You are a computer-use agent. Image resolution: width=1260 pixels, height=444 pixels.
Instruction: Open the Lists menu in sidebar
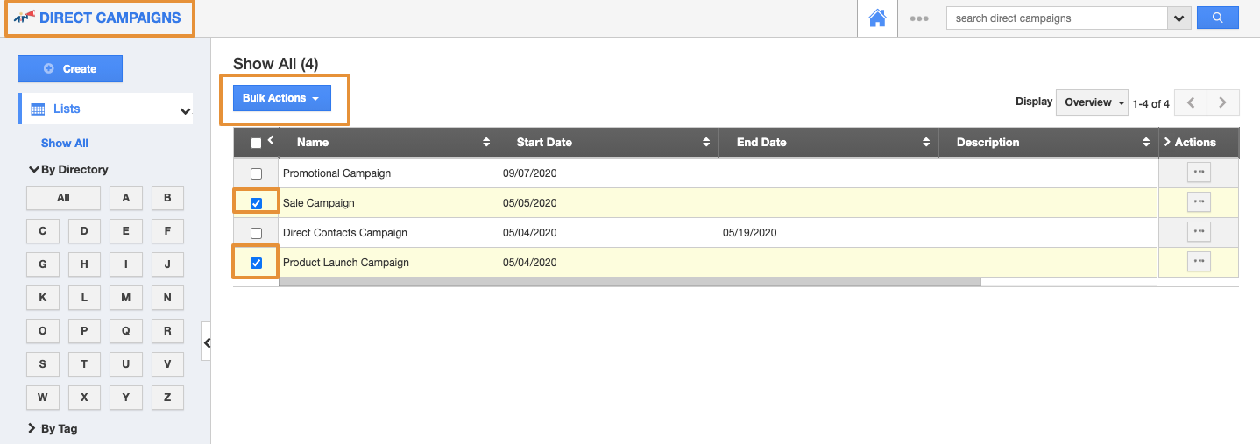click(x=105, y=109)
